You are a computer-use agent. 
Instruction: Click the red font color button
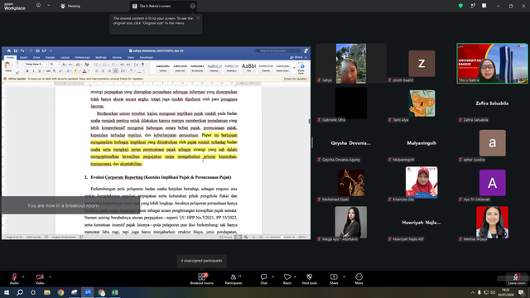(x=84, y=71)
